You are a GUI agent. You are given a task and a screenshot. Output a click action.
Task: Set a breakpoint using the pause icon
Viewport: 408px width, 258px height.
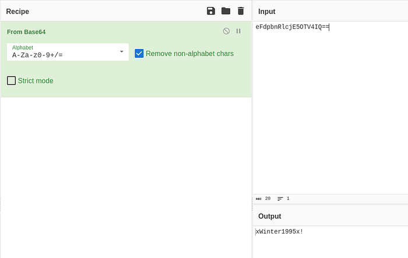pos(238,31)
